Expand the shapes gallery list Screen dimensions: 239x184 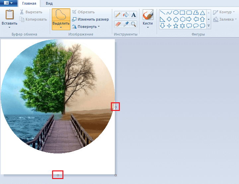(208, 26)
